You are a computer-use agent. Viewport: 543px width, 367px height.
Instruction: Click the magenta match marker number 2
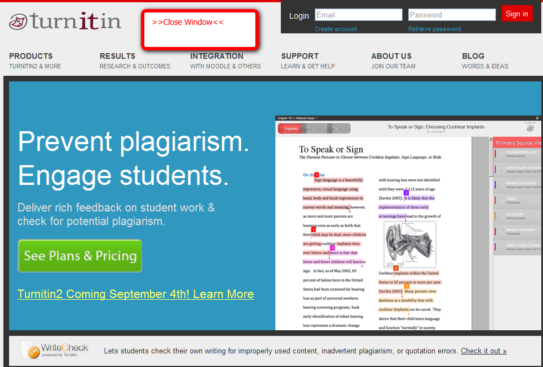click(332, 248)
